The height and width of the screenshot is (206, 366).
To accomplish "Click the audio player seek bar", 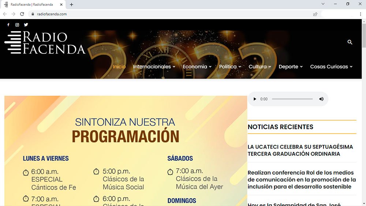I will click(292, 99).
